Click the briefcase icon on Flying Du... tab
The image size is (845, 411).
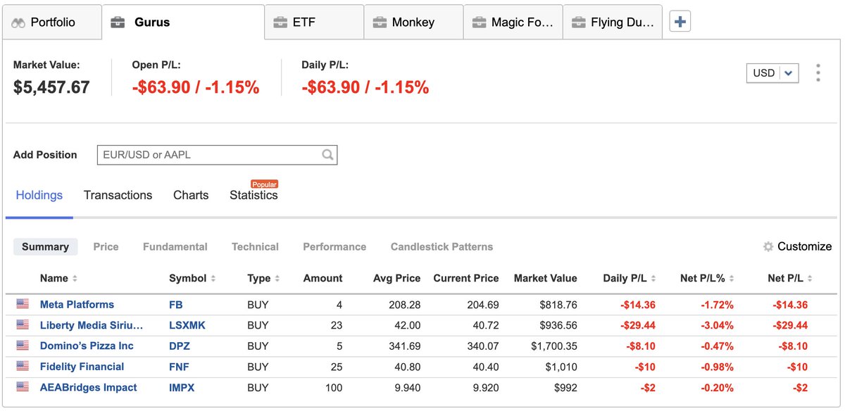(578, 23)
